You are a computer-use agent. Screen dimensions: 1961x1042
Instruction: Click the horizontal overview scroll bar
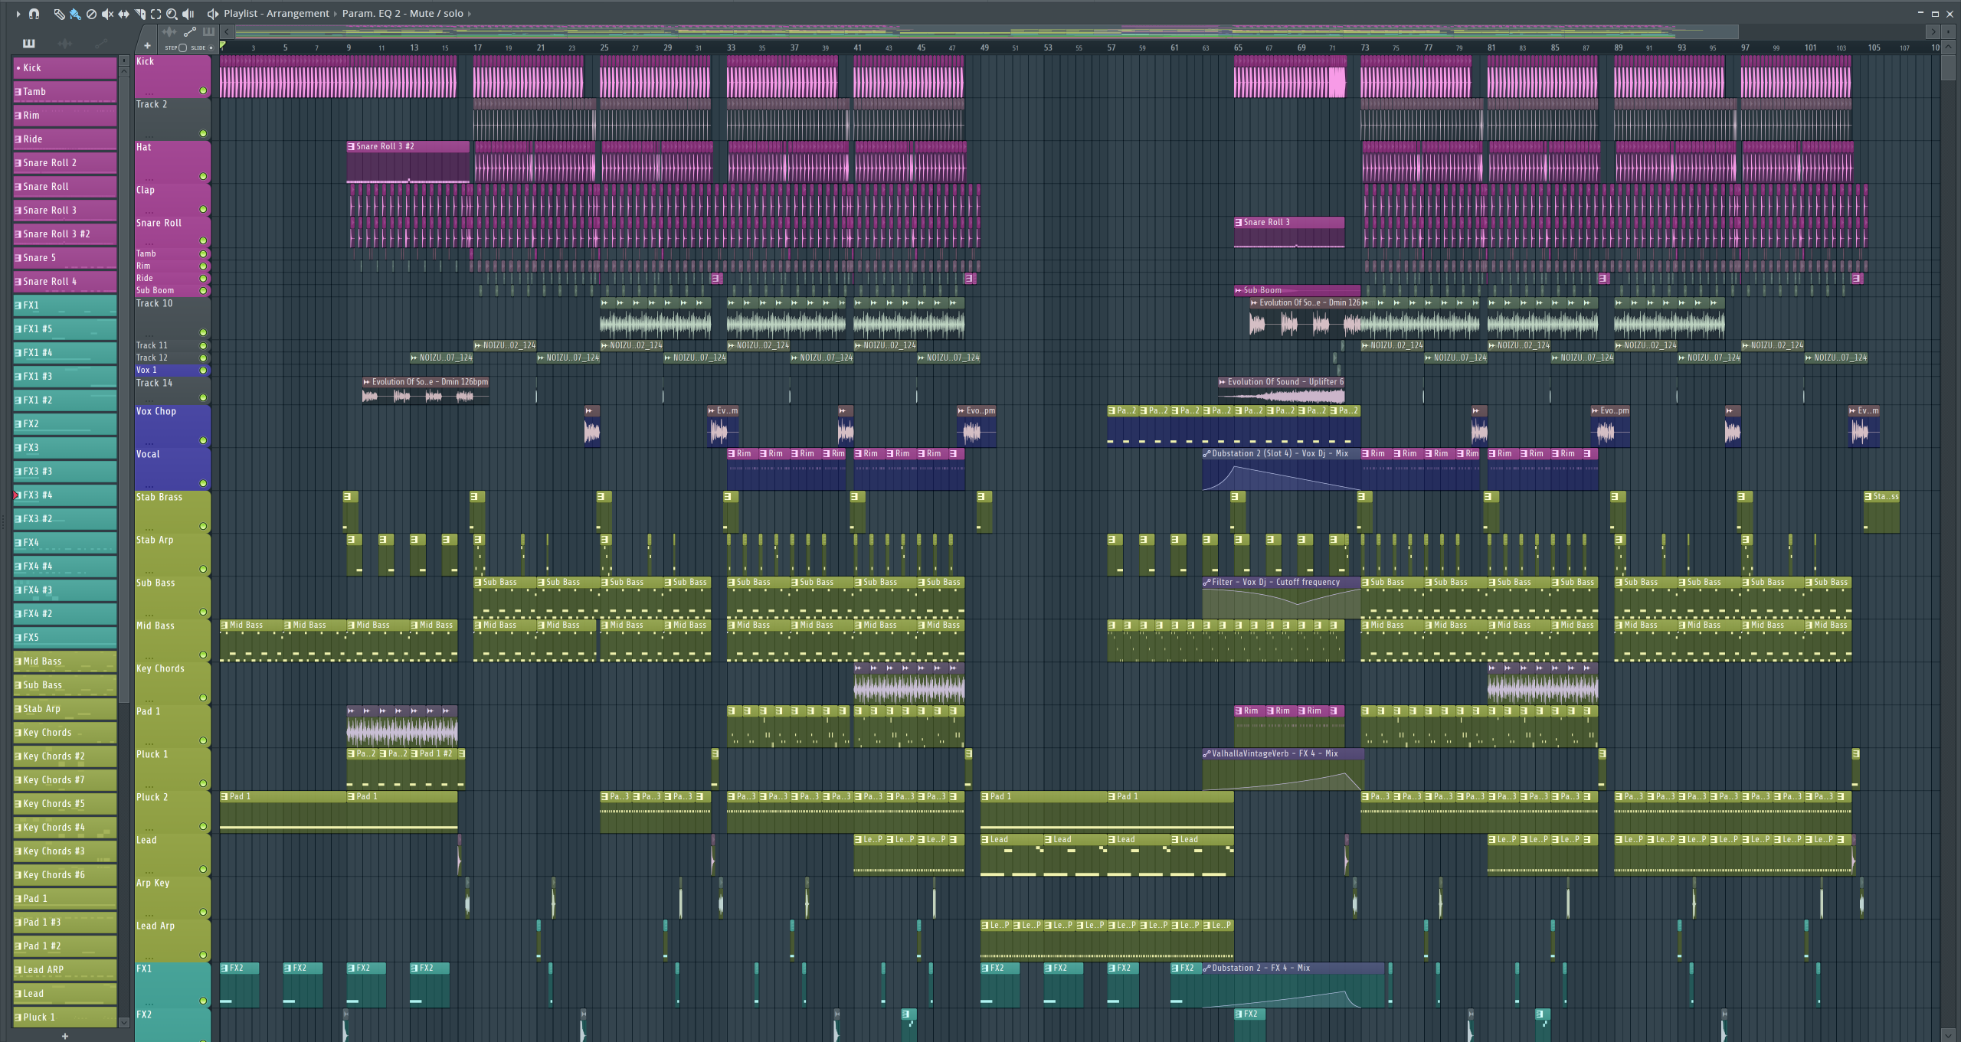point(987,31)
